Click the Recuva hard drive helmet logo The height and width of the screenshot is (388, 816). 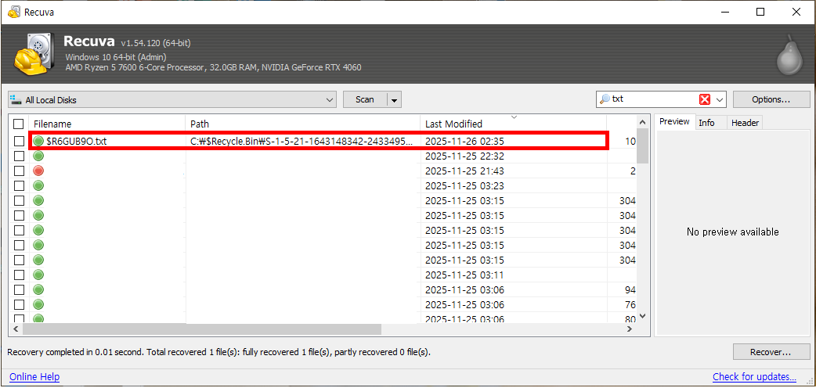coord(33,54)
